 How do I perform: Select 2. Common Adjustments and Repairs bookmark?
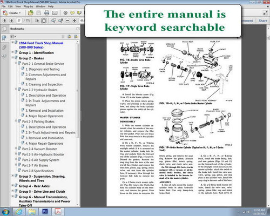pyautogui.click(x=46, y=77)
